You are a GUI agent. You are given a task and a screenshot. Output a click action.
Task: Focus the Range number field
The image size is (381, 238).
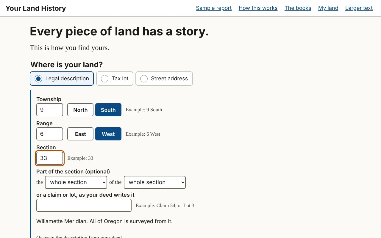click(x=50, y=134)
